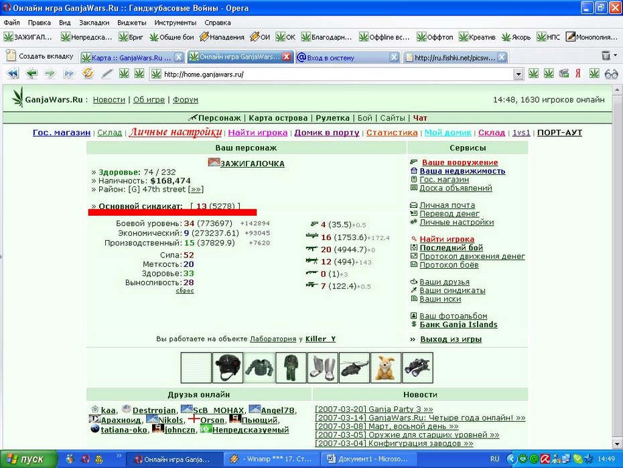Viewport: 623px width, 468px height.
Task: Open the Файл menu
Action: pos(11,23)
